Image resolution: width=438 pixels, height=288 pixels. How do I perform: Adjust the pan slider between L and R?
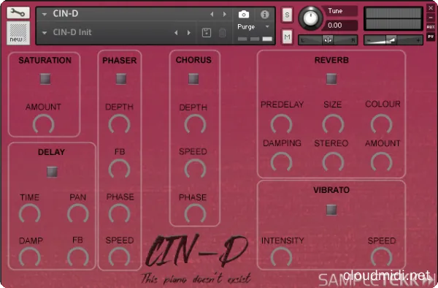[x=328, y=40]
